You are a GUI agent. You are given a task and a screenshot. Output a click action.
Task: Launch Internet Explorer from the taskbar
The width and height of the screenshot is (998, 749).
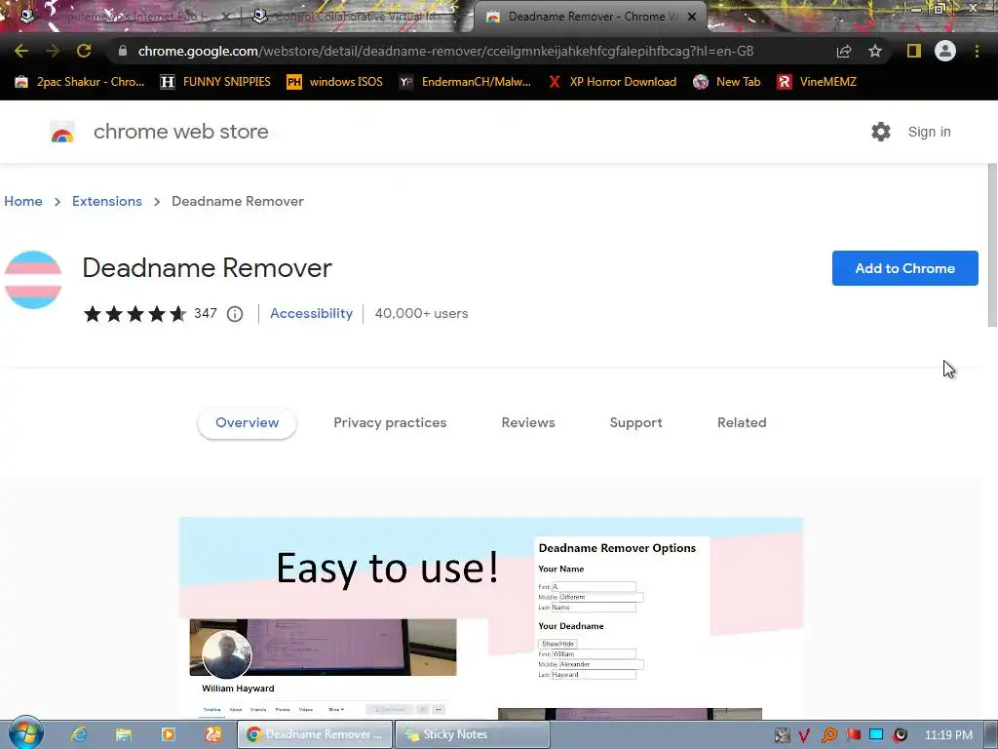tap(79, 734)
